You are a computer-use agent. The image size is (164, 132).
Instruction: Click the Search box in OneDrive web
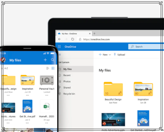(146, 47)
